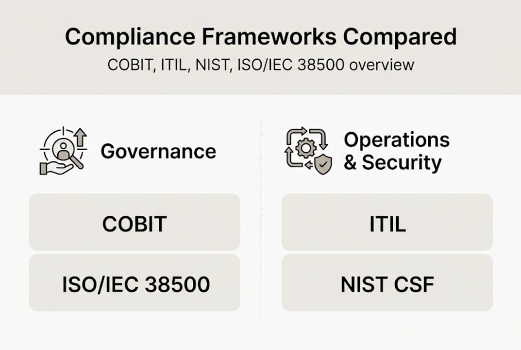Open the NIST CSF card
Viewport: 521px width, 350px height.
[x=387, y=283]
